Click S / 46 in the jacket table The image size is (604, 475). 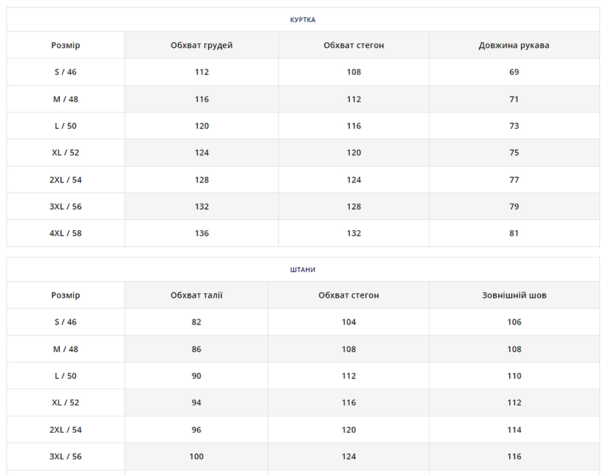coord(65,72)
